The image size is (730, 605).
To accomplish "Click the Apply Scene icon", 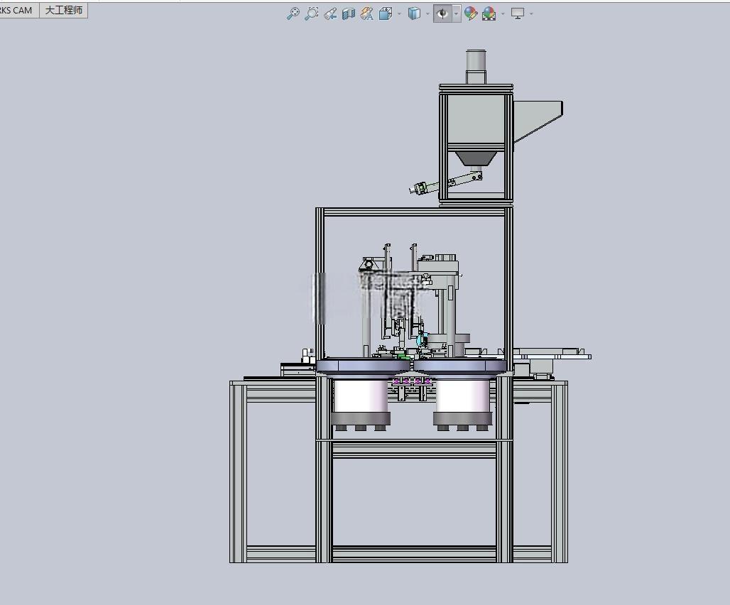I will (x=489, y=14).
